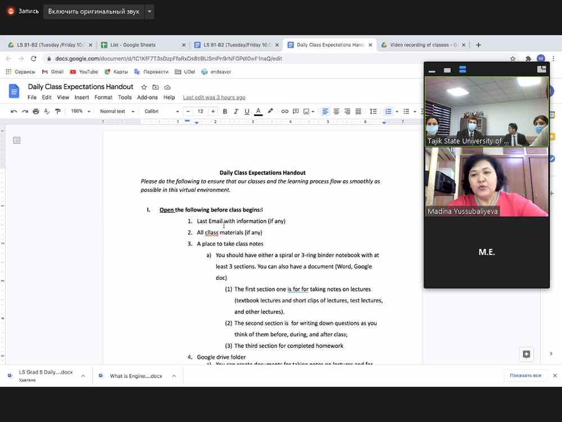Click the Undo arrow in the toolbar
Viewport: 562px width, 422px height.
(x=14, y=111)
